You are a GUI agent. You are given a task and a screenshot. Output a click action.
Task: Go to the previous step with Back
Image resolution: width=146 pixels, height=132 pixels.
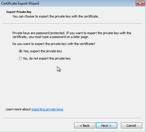tap(85, 126)
